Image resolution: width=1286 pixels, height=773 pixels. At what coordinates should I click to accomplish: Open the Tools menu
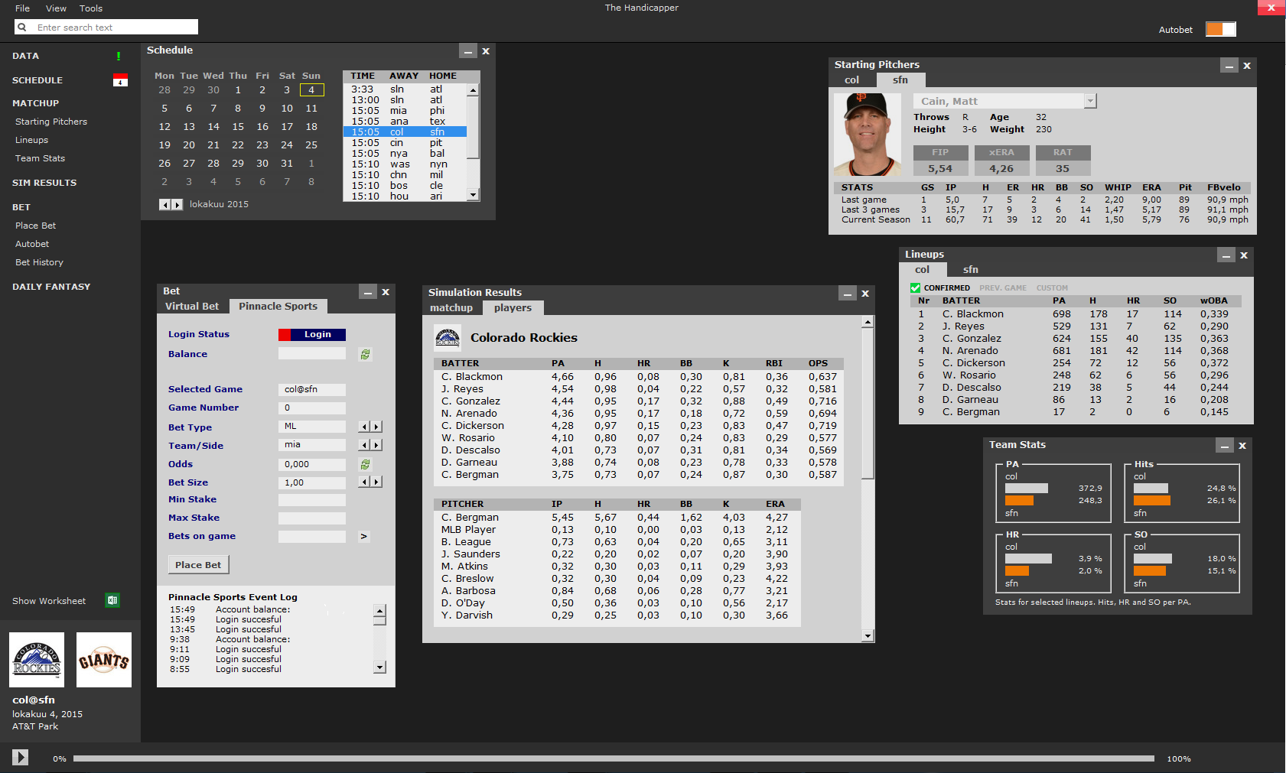click(x=91, y=8)
